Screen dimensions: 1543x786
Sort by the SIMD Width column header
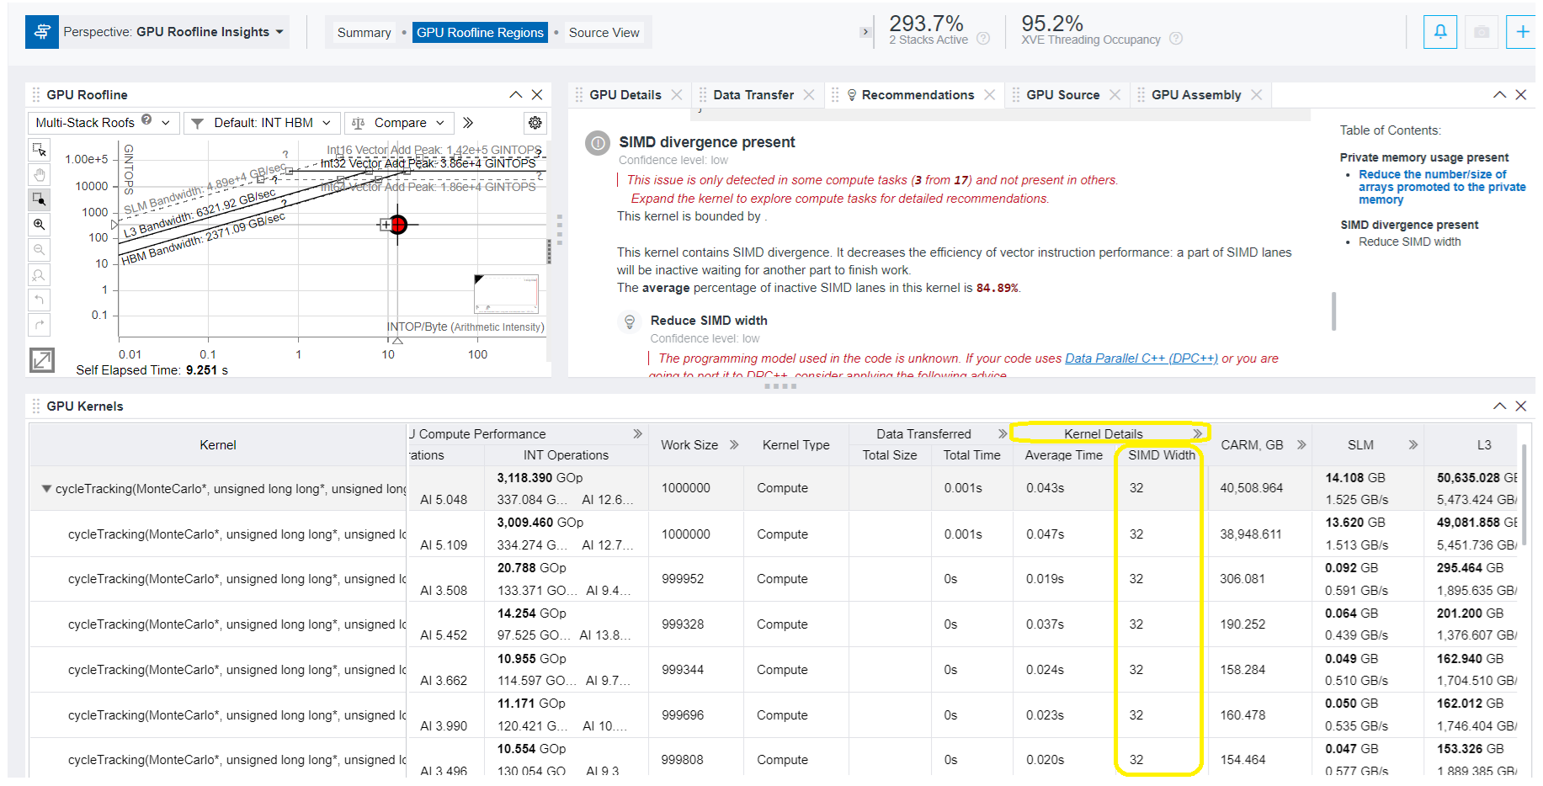pos(1162,455)
